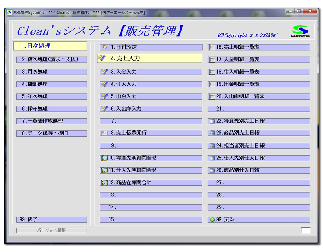This screenshot has height=252, width=323.
Task: Click the バージョン情報 button
Action: 52,230
